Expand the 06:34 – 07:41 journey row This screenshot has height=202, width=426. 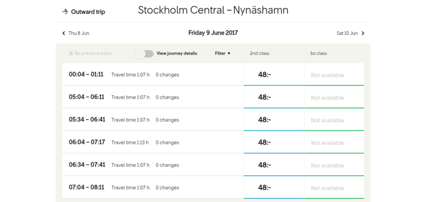click(153, 165)
